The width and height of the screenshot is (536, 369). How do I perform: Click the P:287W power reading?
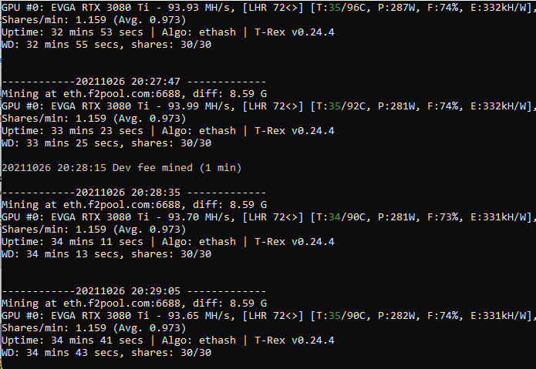[398, 8]
